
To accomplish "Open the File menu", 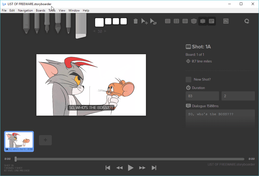I will (4, 10).
